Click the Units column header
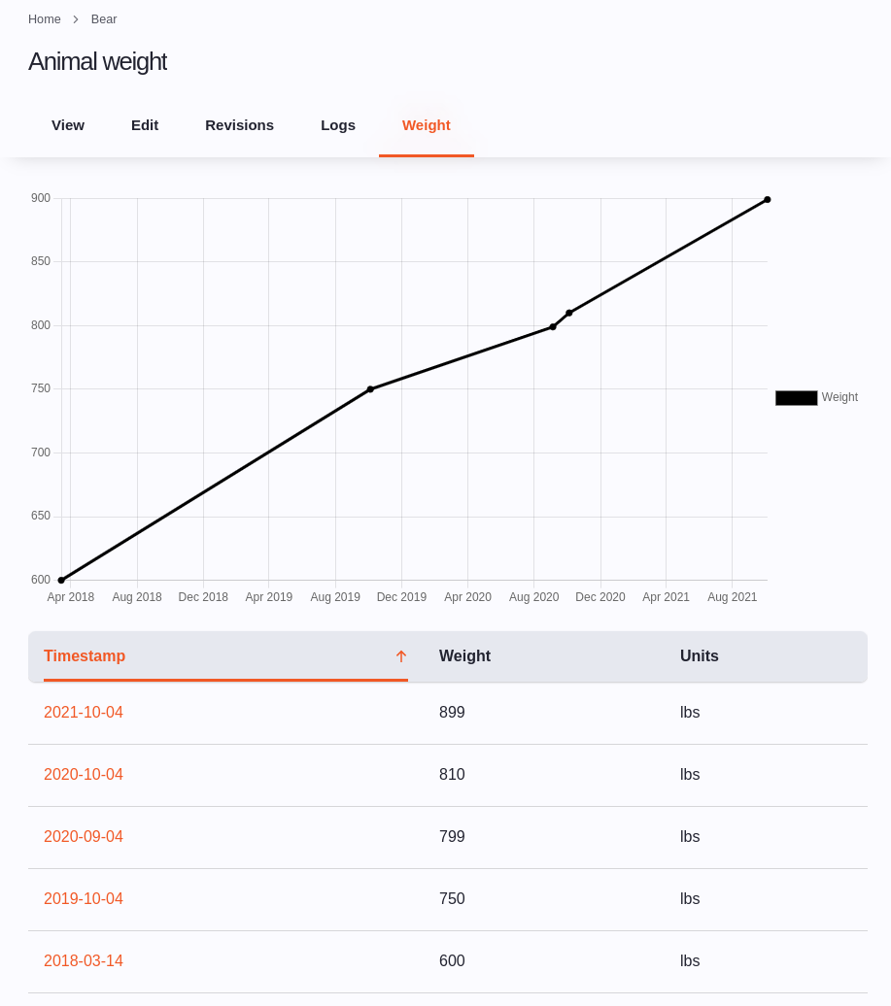Viewport: 891px width, 1006px height. click(x=699, y=656)
